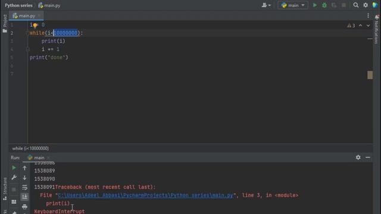Screen dimensions: 381x214
Task: Jump down the stack trace arrow
Action: click(24, 178)
